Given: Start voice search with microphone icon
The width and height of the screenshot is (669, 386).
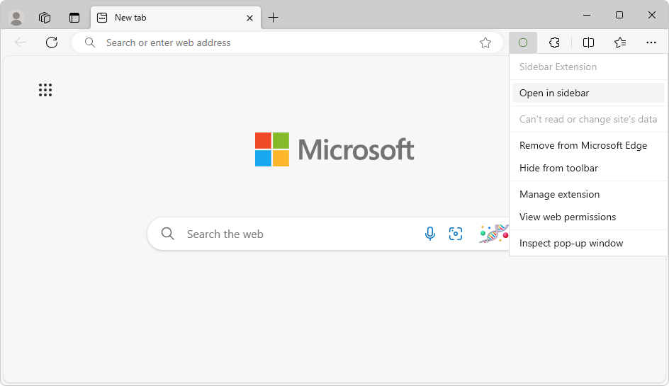Looking at the screenshot, I should point(430,234).
